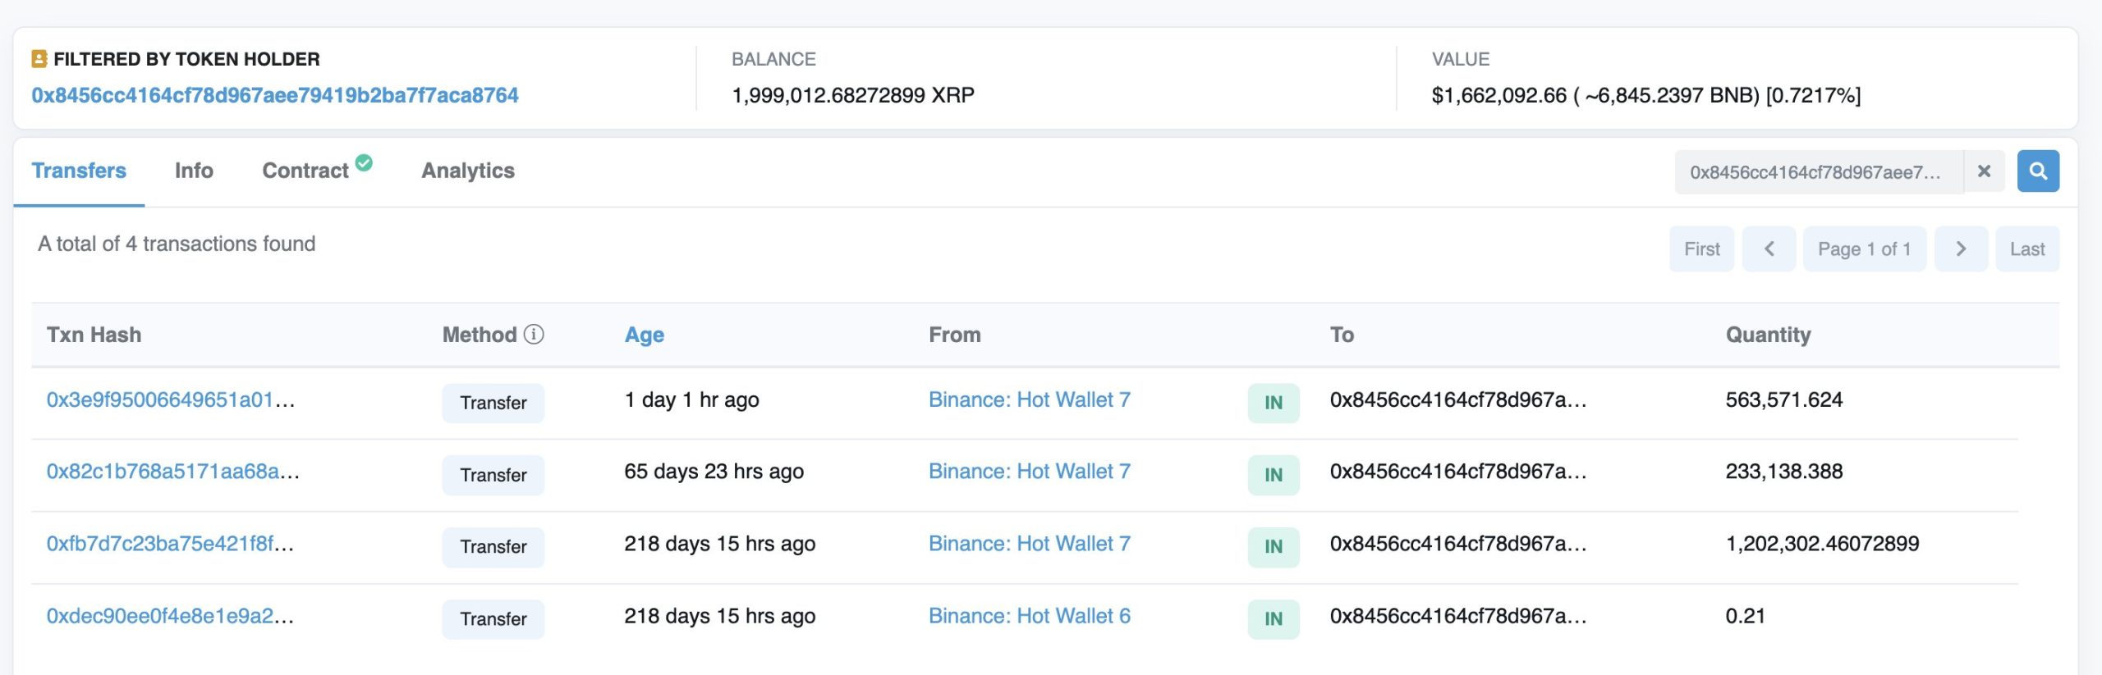Click the First page button
This screenshot has width=2102, height=675.
[x=1701, y=249]
